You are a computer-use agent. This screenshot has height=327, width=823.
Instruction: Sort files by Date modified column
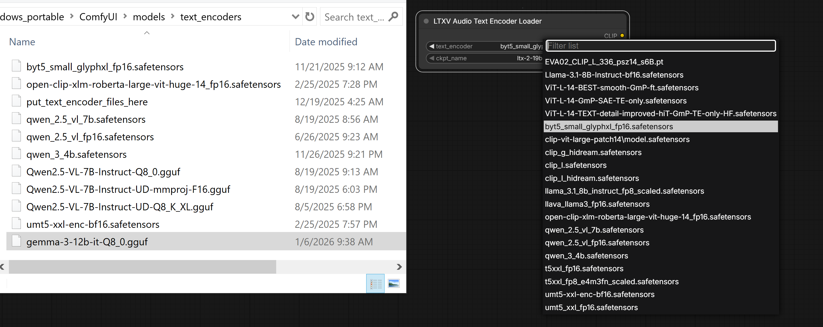coord(326,42)
